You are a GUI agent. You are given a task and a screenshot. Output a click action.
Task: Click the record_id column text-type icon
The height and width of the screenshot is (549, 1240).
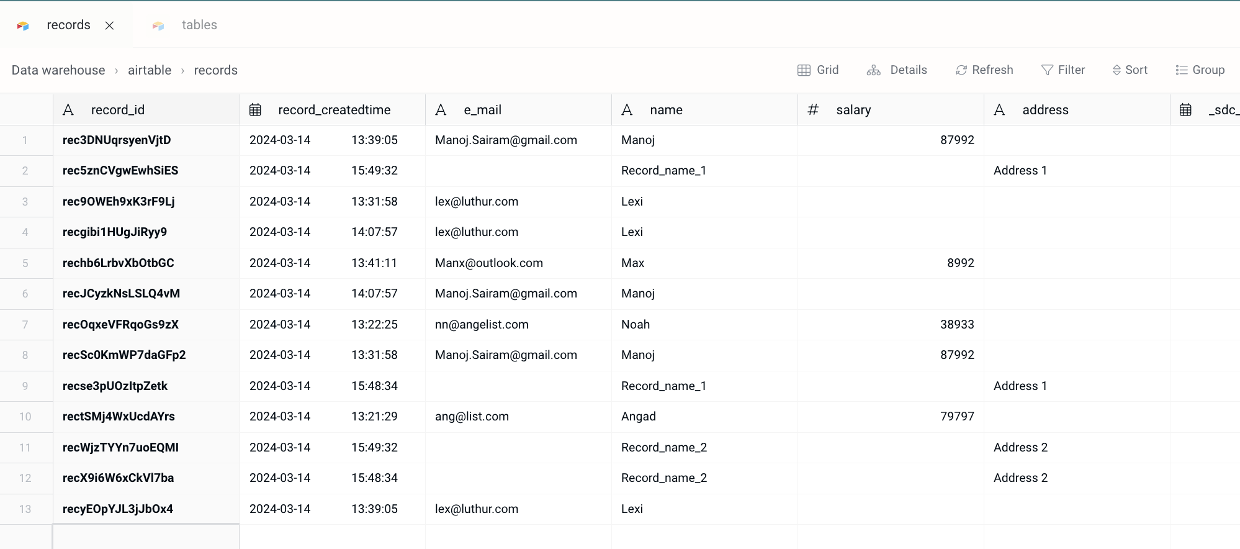(68, 110)
